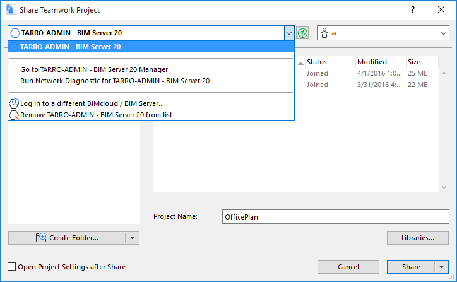
Task: Click the 22 MB size cell
Action: pos(418,85)
